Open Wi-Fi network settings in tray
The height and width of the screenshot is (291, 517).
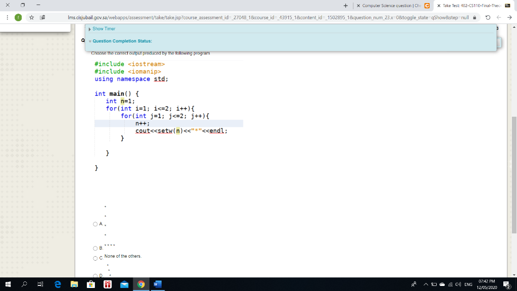pyautogui.click(x=450, y=284)
